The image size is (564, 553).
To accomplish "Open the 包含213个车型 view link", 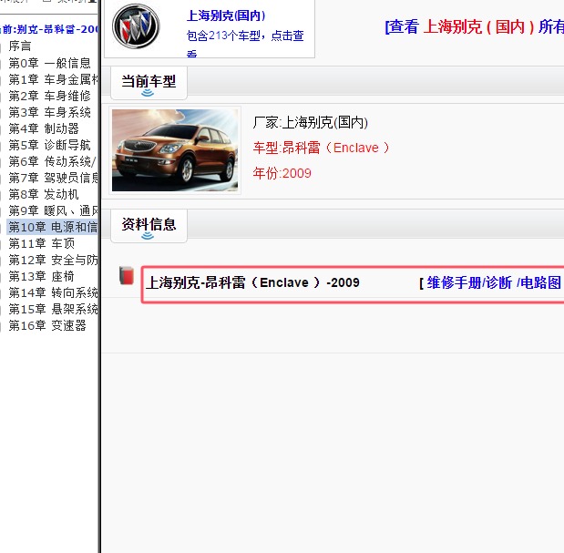I will tap(245, 43).
